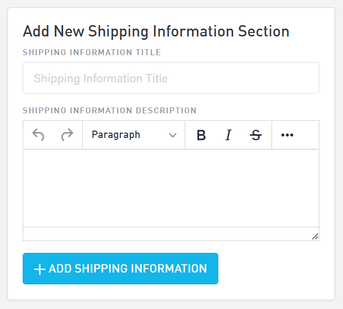Click the plus icon on the add button
This screenshot has height=309, width=343.
click(x=39, y=269)
